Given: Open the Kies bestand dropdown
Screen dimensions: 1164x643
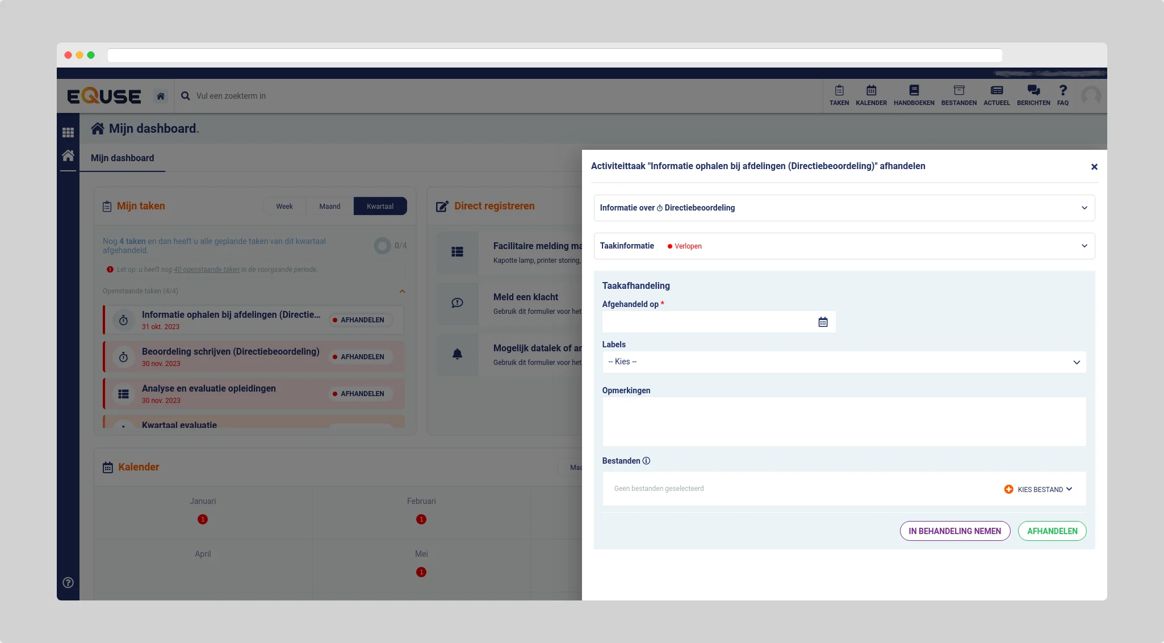Looking at the screenshot, I should (x=1039, y=489).
